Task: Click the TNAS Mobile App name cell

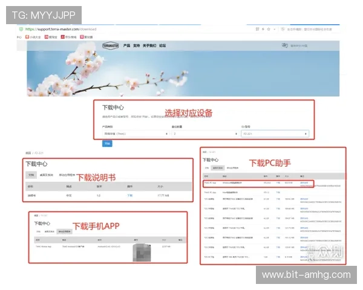Action: click(44, 246)
